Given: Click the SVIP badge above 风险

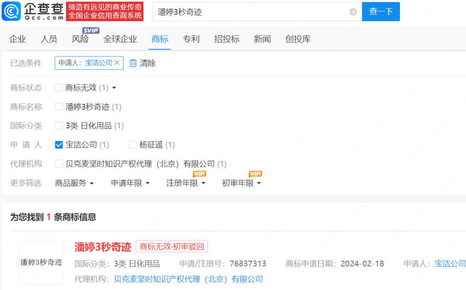Looking at the screenshot, I should [91, 31].
